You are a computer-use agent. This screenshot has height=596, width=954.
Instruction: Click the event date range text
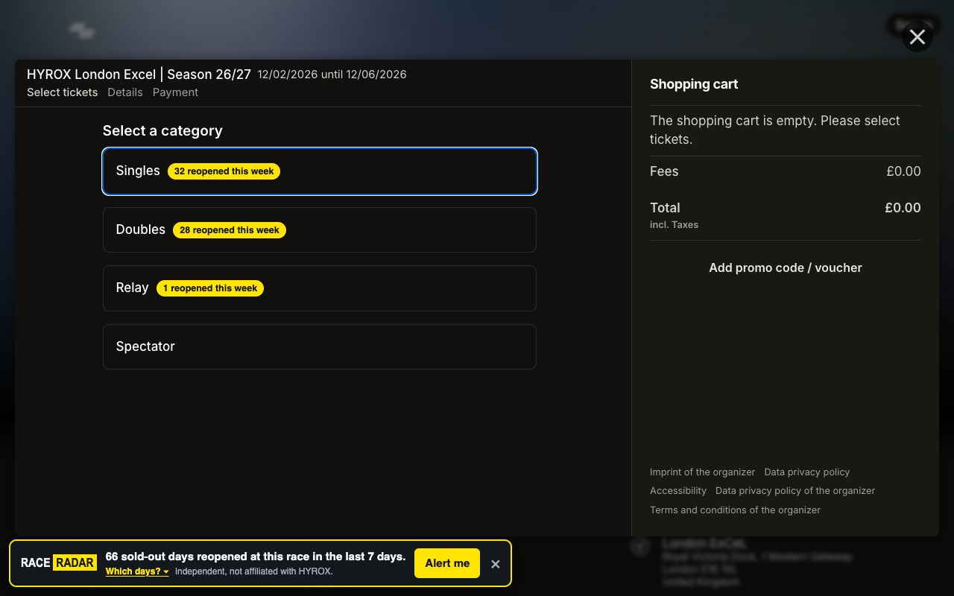(332, 74)
